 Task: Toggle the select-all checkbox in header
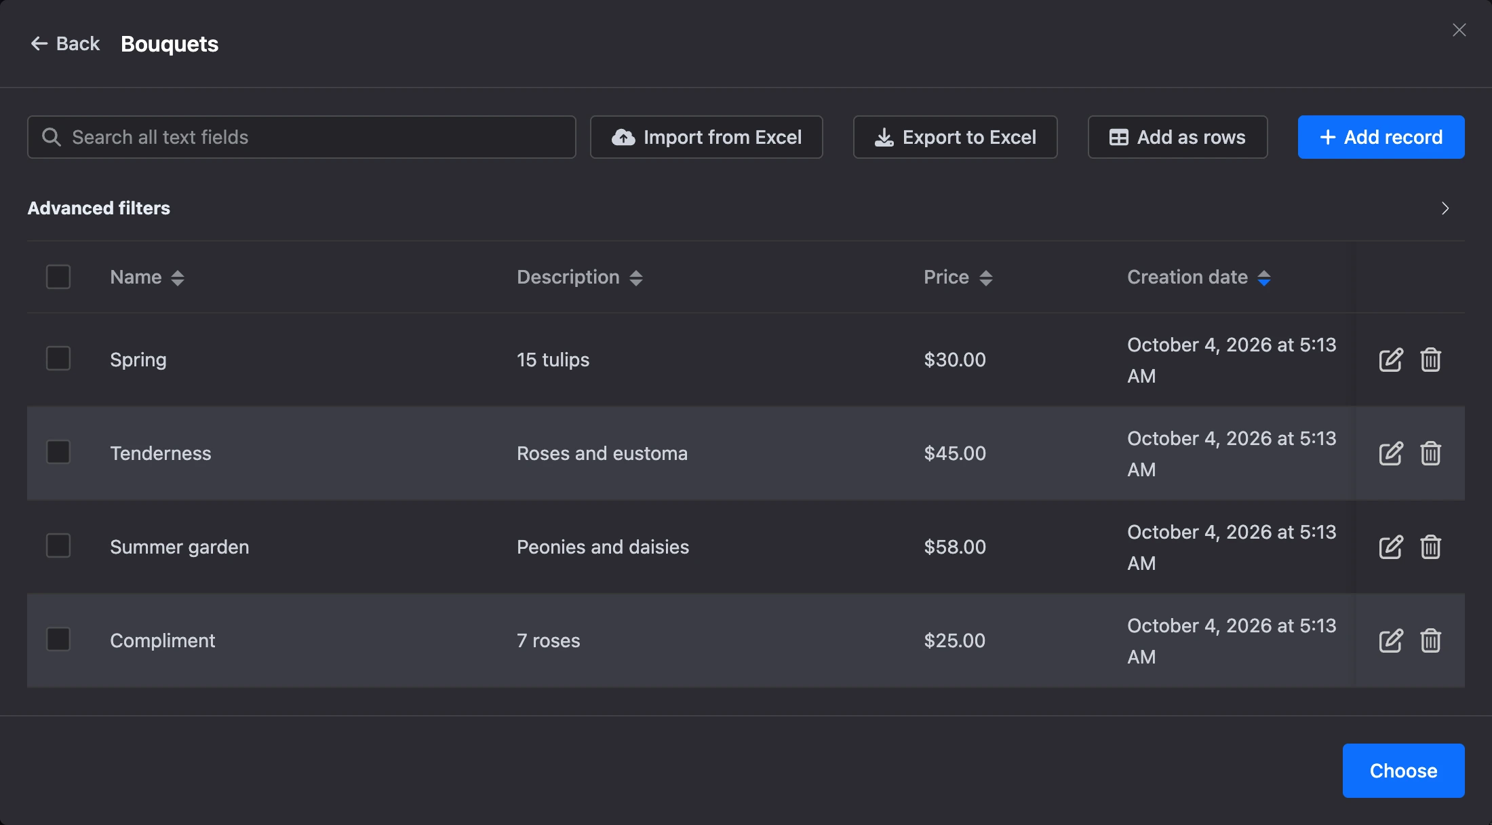click(x=58, y=277)
